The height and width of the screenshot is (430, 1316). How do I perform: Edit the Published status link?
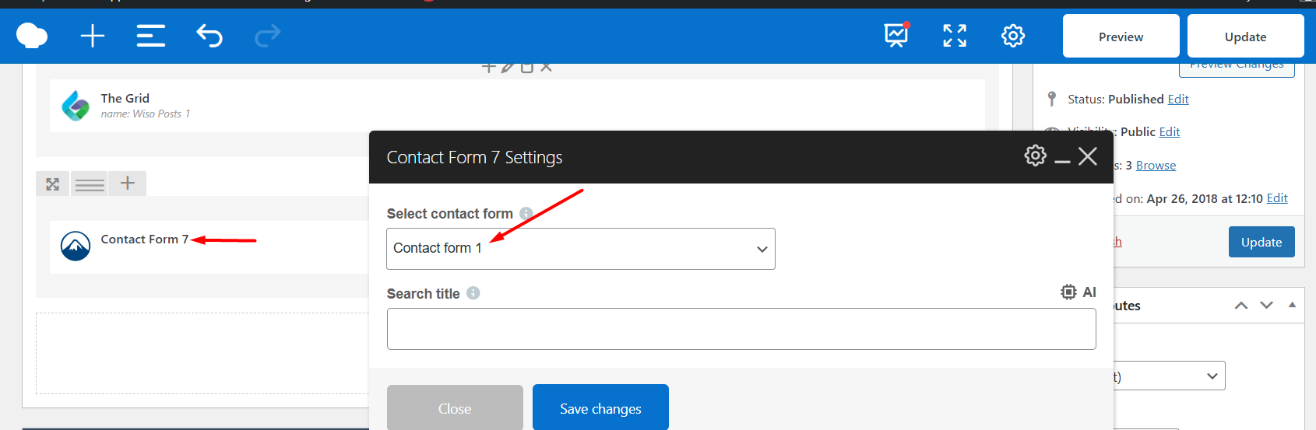pos(1178,100)
